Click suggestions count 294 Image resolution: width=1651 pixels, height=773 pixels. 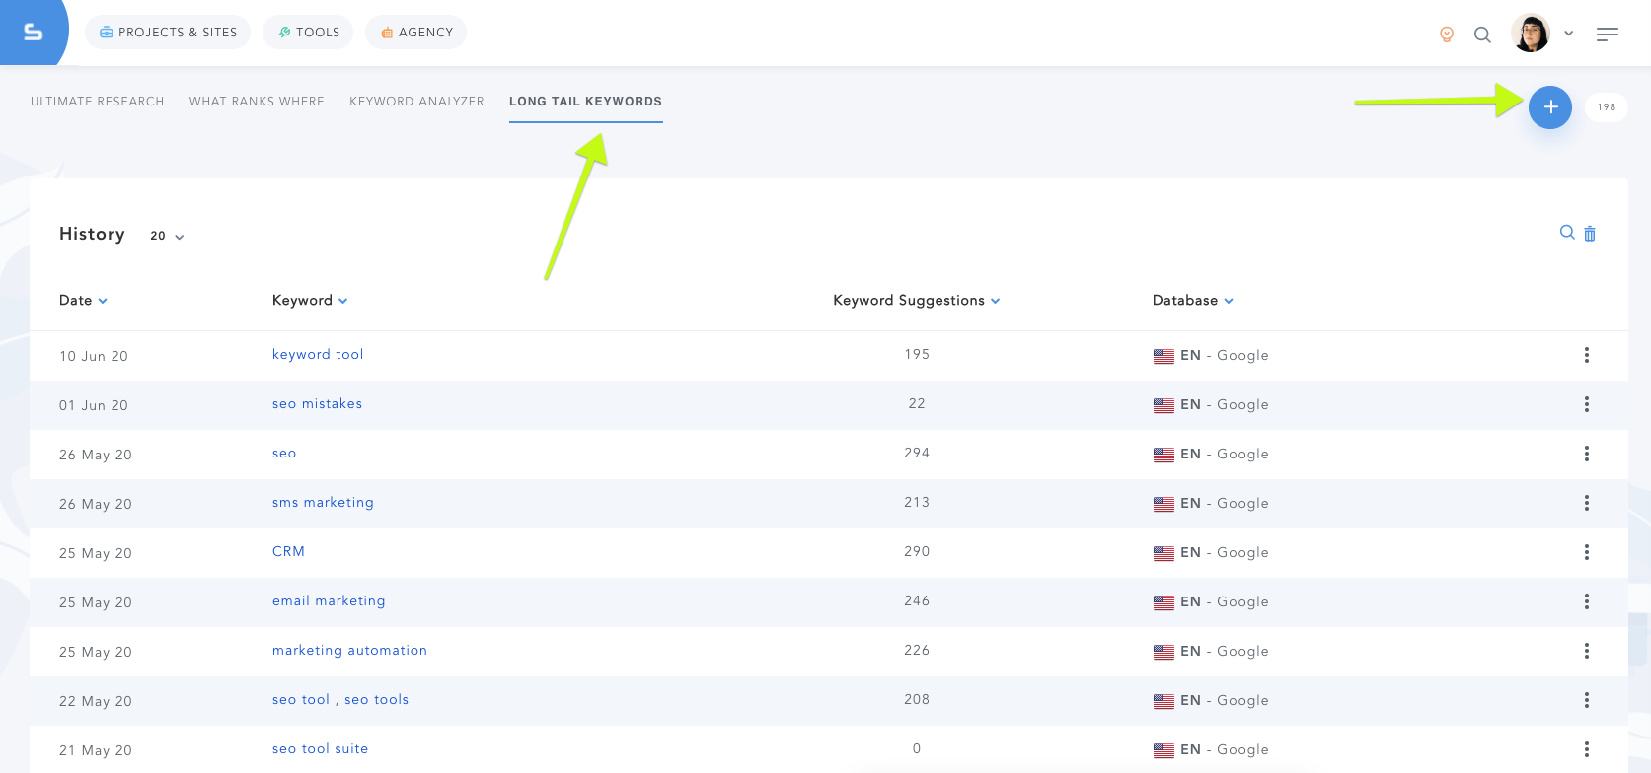pyautogui.click(x=917, y=453)
